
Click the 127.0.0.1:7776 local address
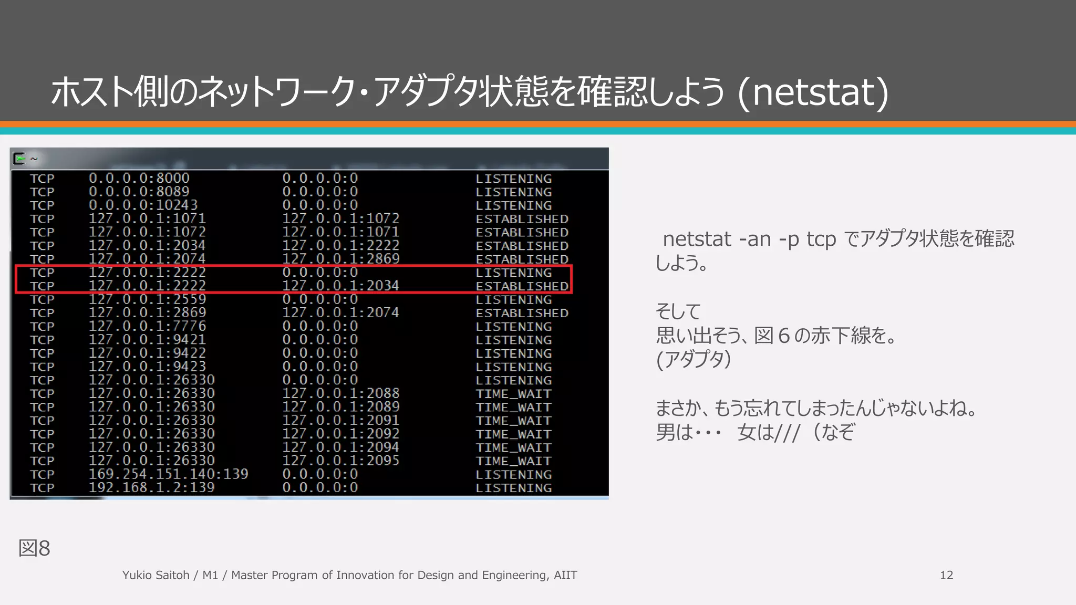147,326
